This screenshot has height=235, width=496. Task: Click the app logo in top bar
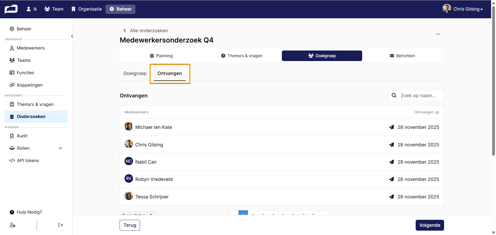point(11,9)
